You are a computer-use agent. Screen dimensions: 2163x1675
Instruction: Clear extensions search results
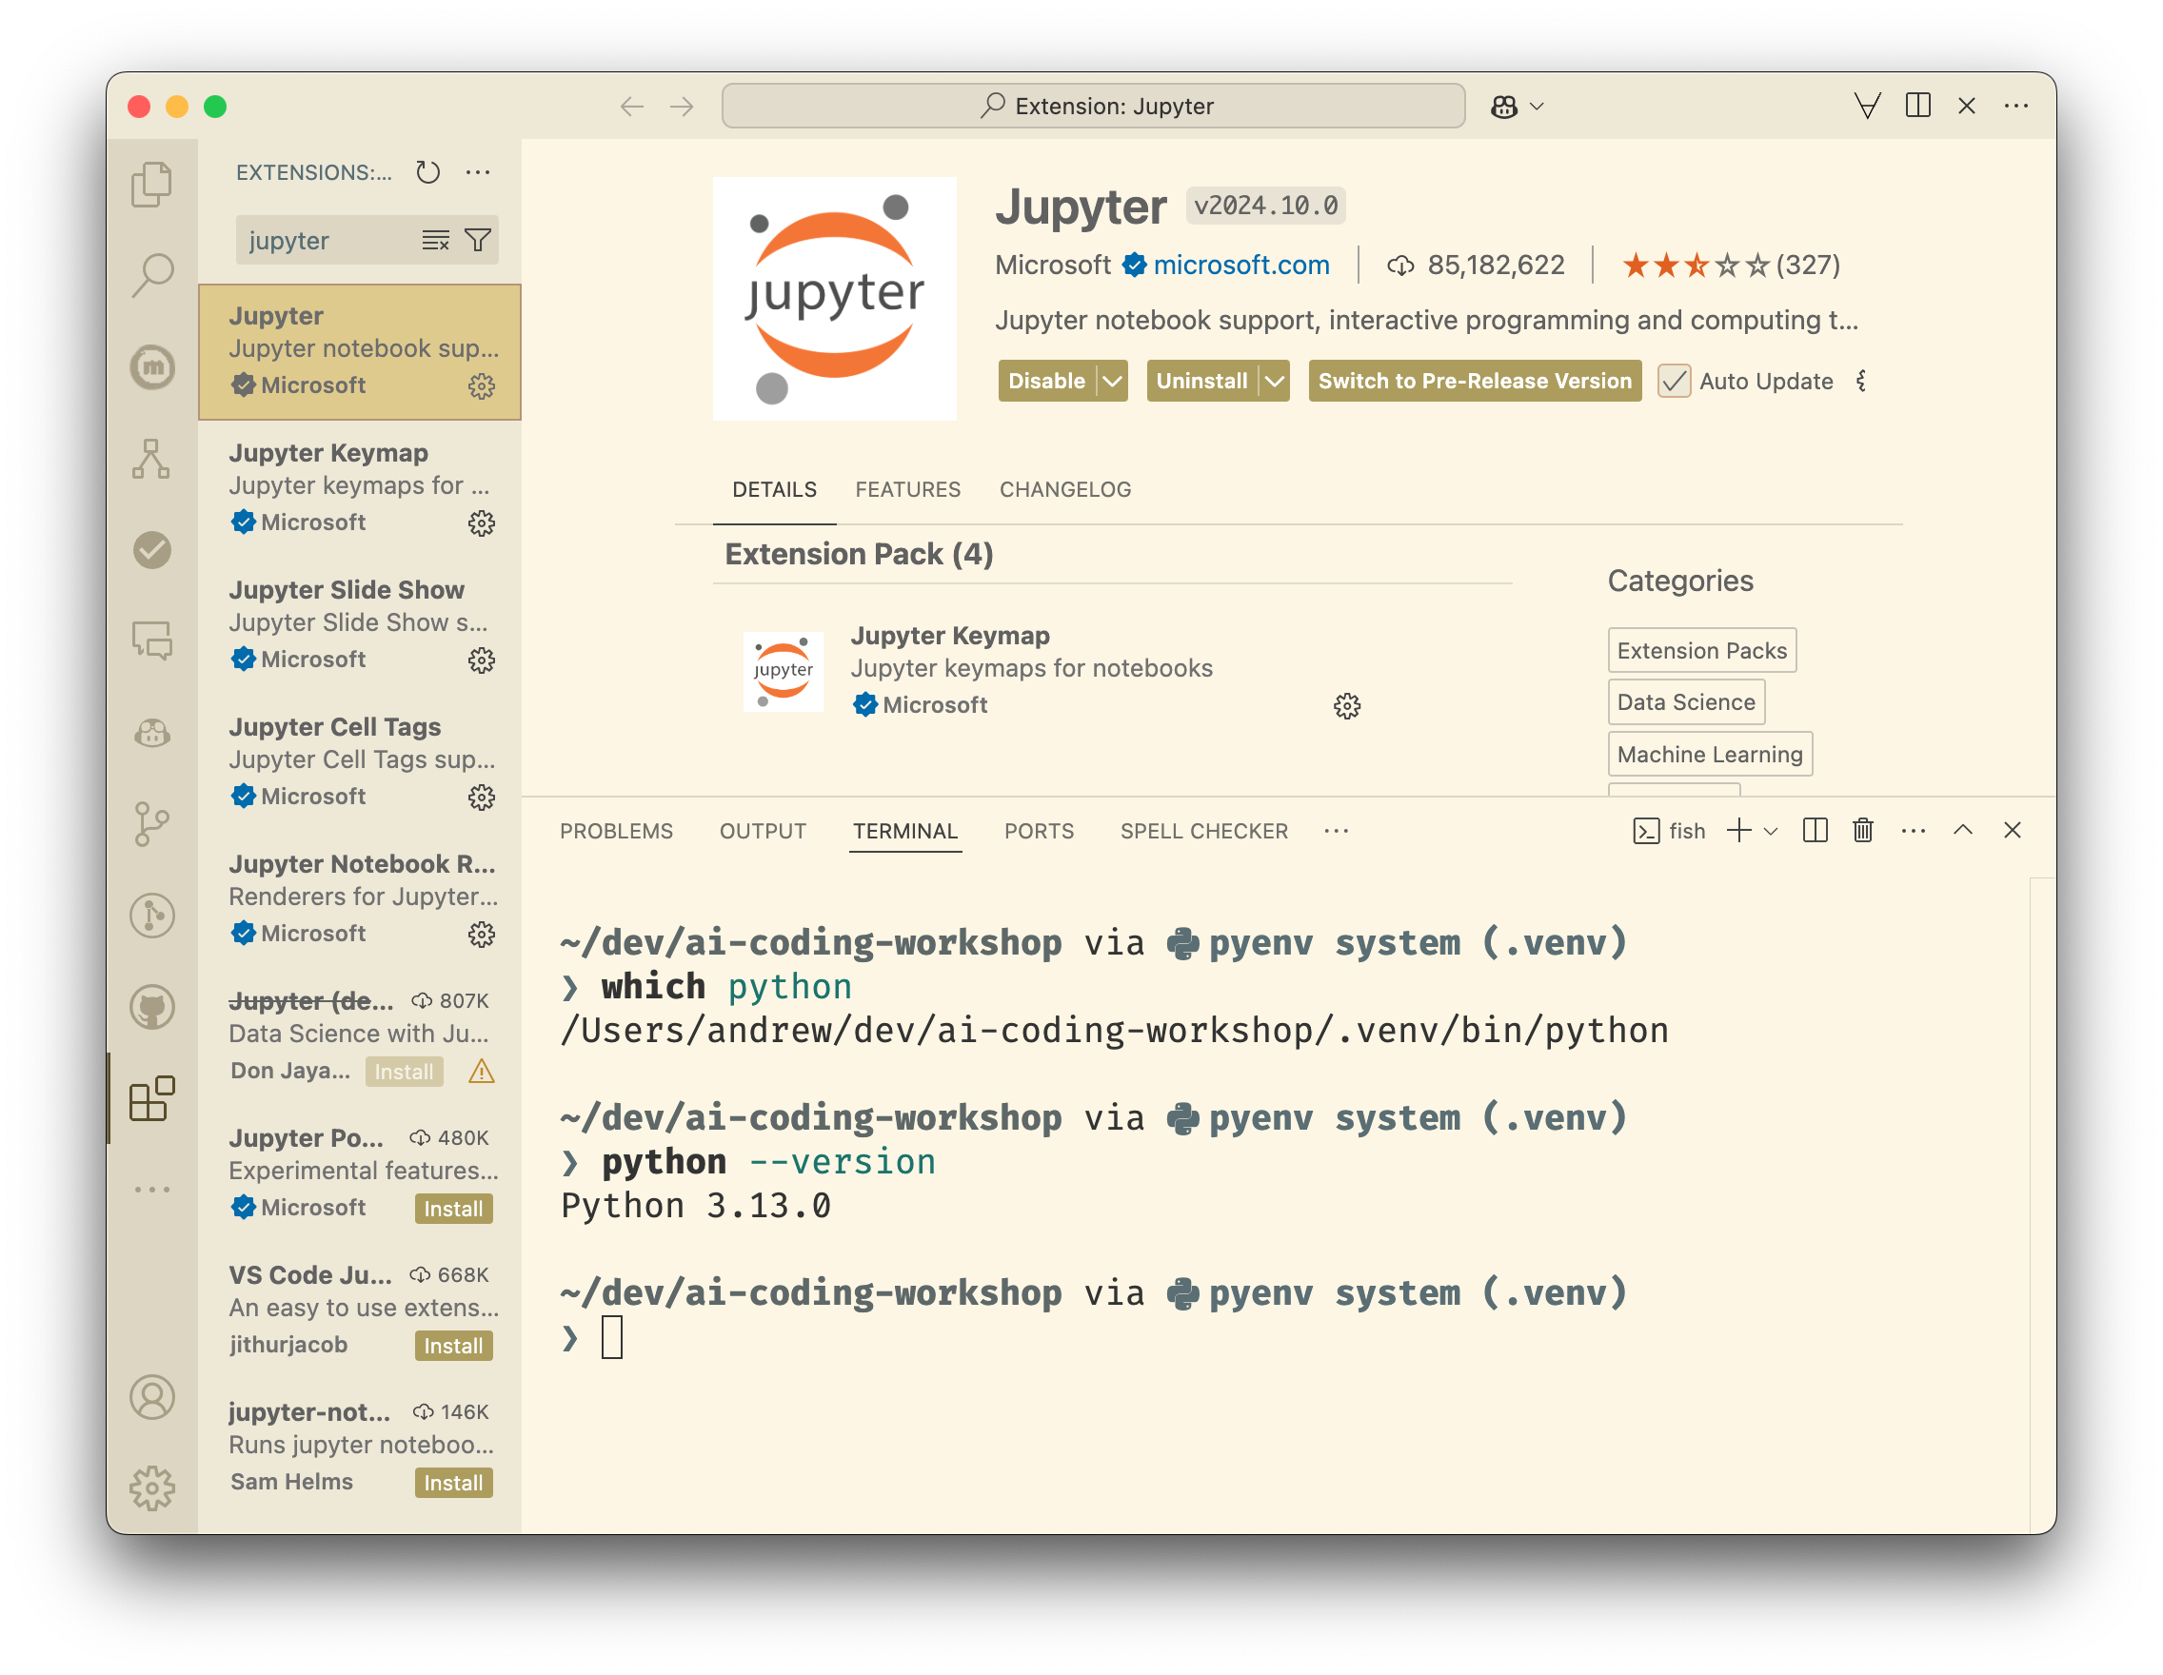[x=436, y=240]
